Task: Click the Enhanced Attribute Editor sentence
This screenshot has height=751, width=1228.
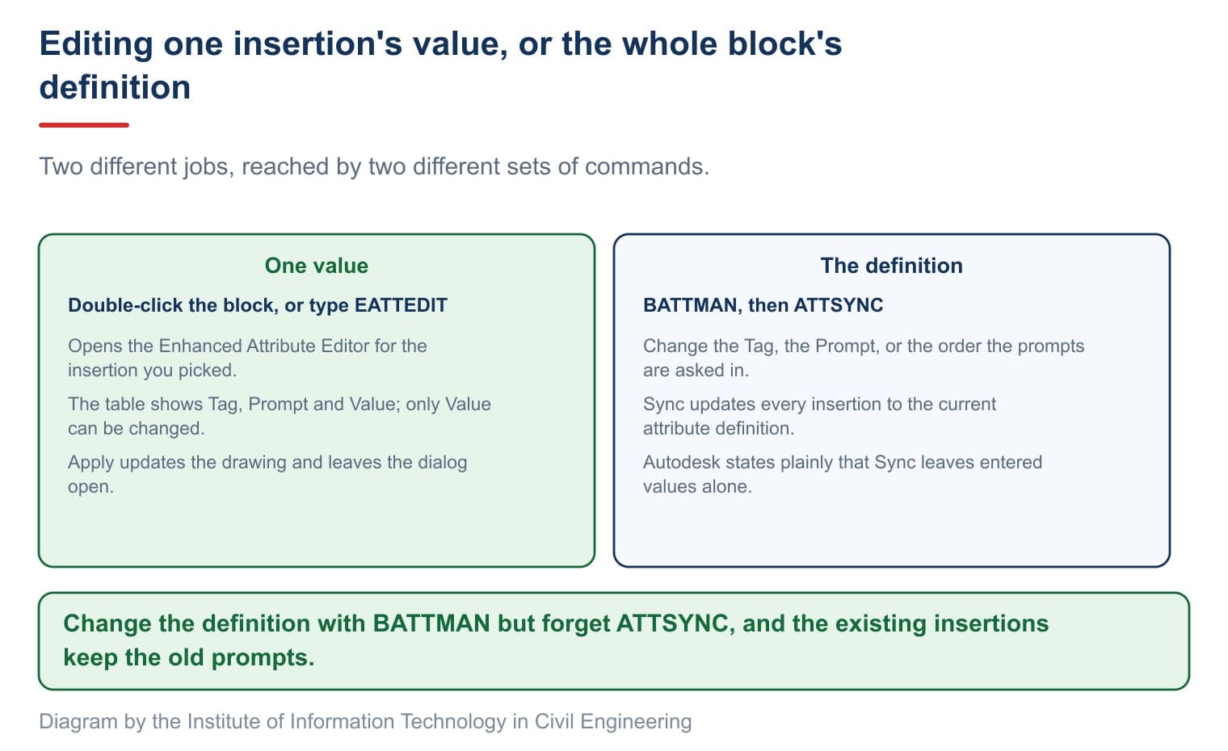Action: click(247, 358)
